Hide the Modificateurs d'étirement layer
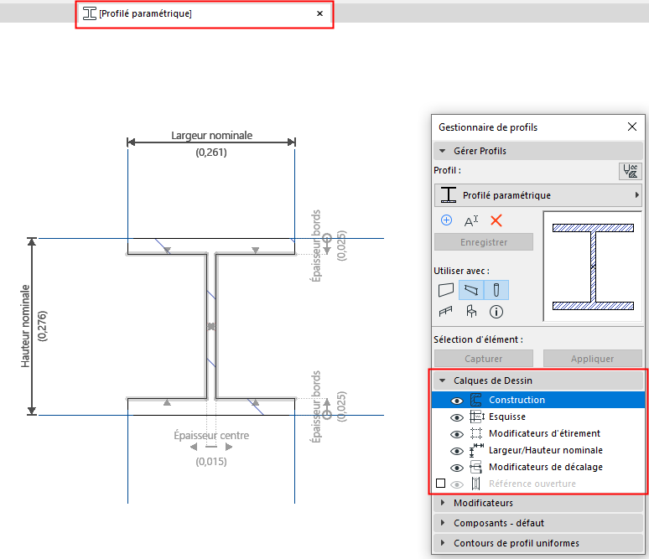 (x=457, y=434)
